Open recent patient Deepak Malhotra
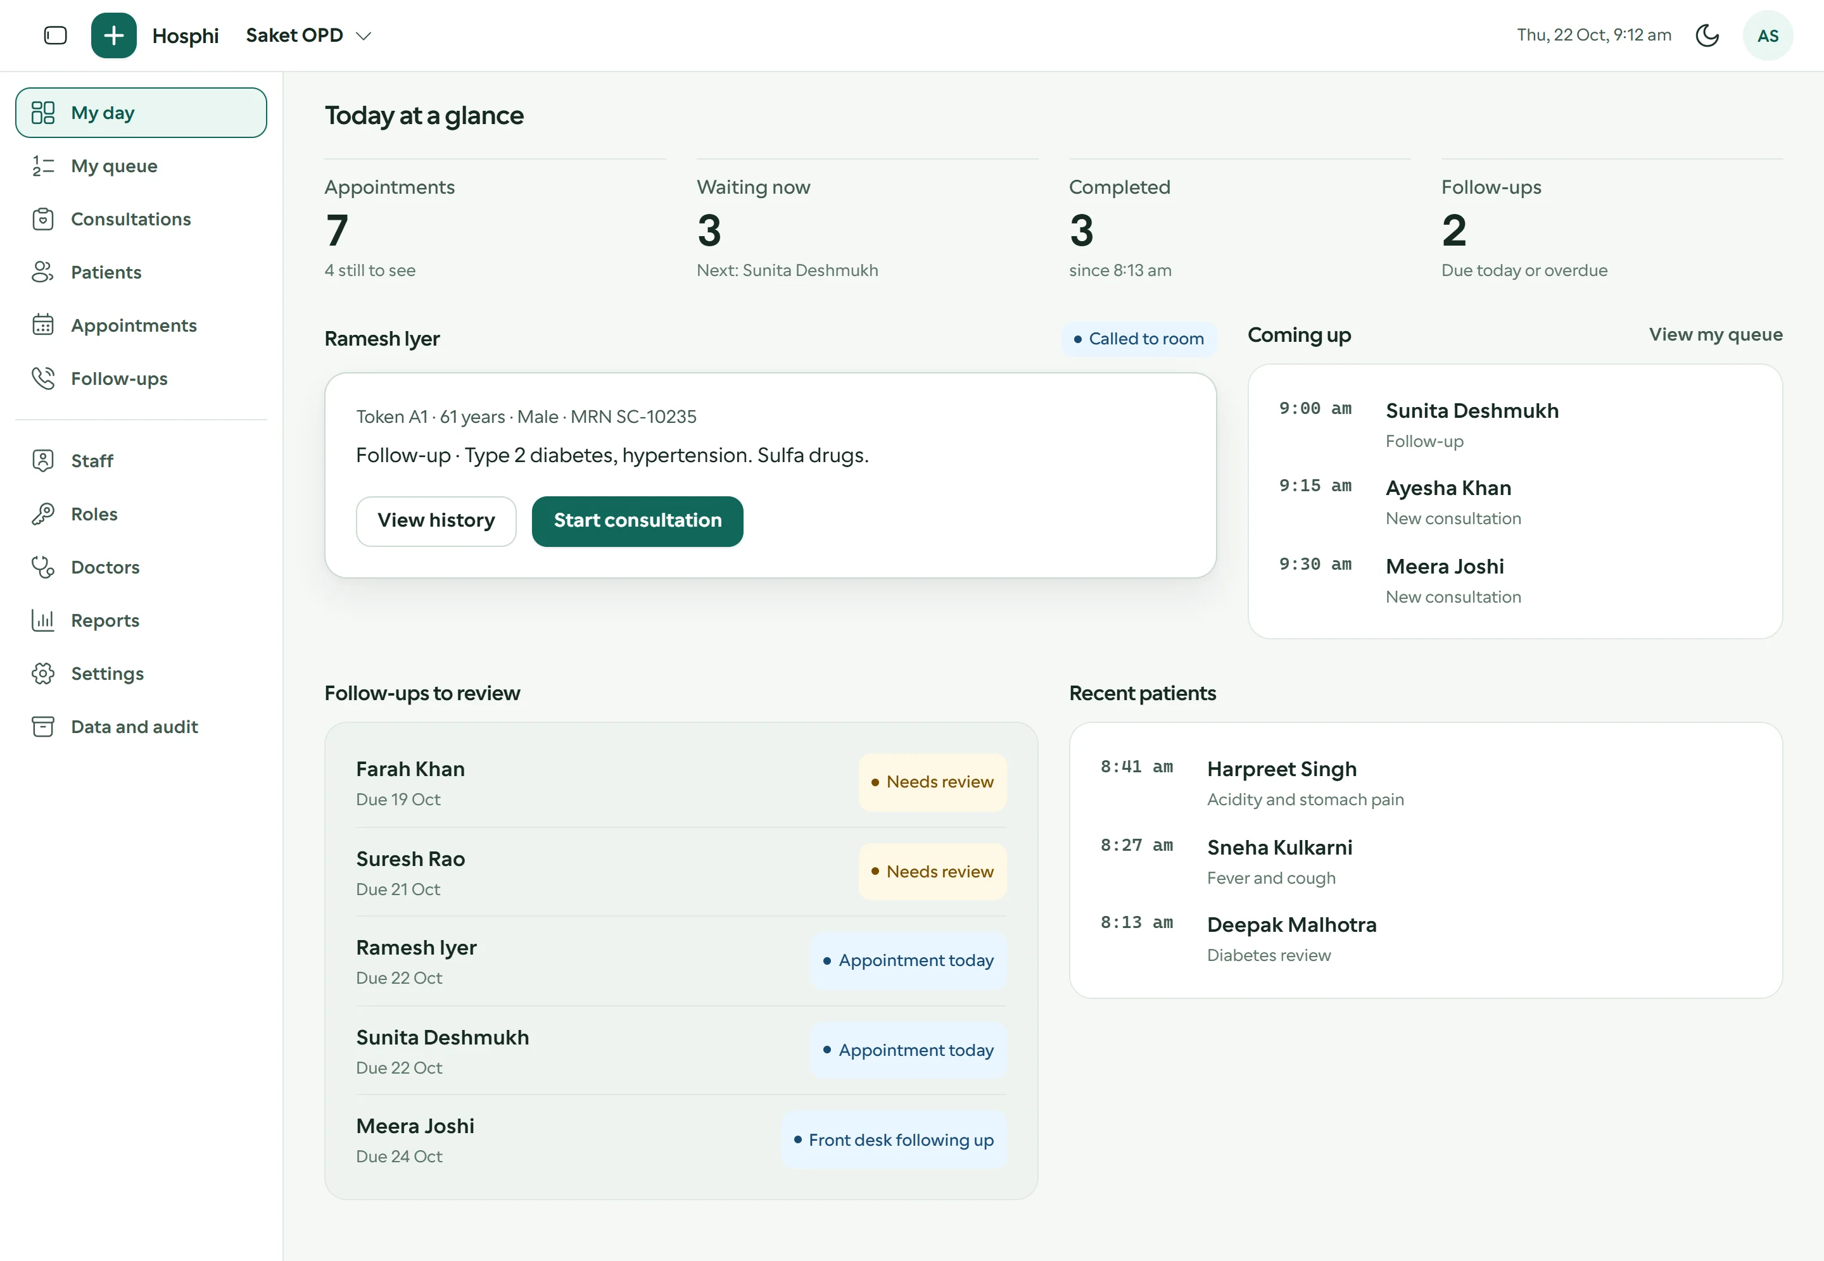Image resolution: width=1824 pixels, height=1261 pixels. (1426, 939)
